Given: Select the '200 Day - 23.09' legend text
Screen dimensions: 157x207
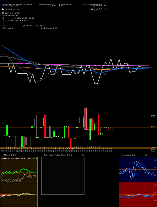Looking at the screenshot, I should 13,13.
